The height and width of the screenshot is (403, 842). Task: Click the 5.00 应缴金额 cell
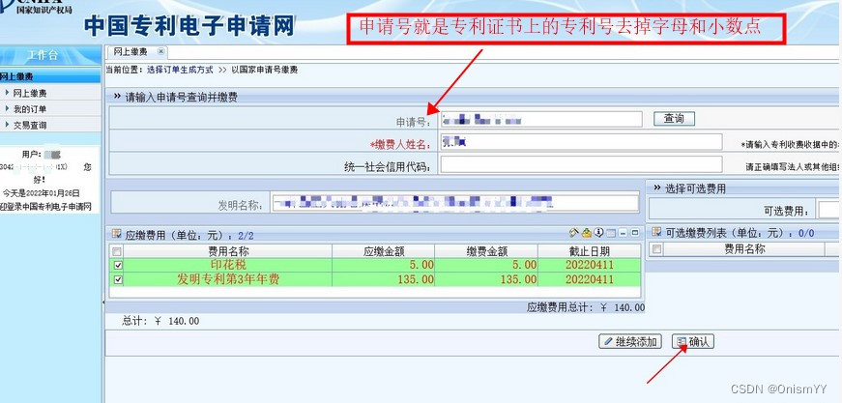[384, 265]
